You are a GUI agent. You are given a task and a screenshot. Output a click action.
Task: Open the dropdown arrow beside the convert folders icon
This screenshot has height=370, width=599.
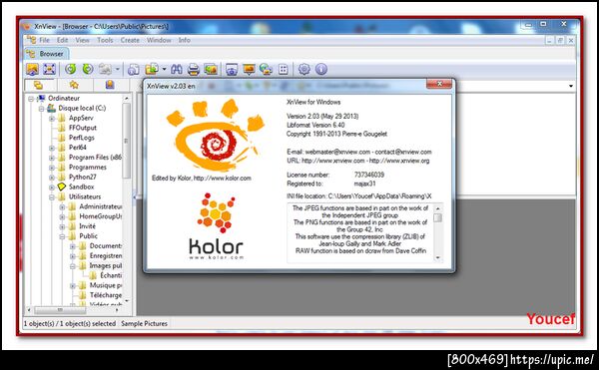[164, 69]
